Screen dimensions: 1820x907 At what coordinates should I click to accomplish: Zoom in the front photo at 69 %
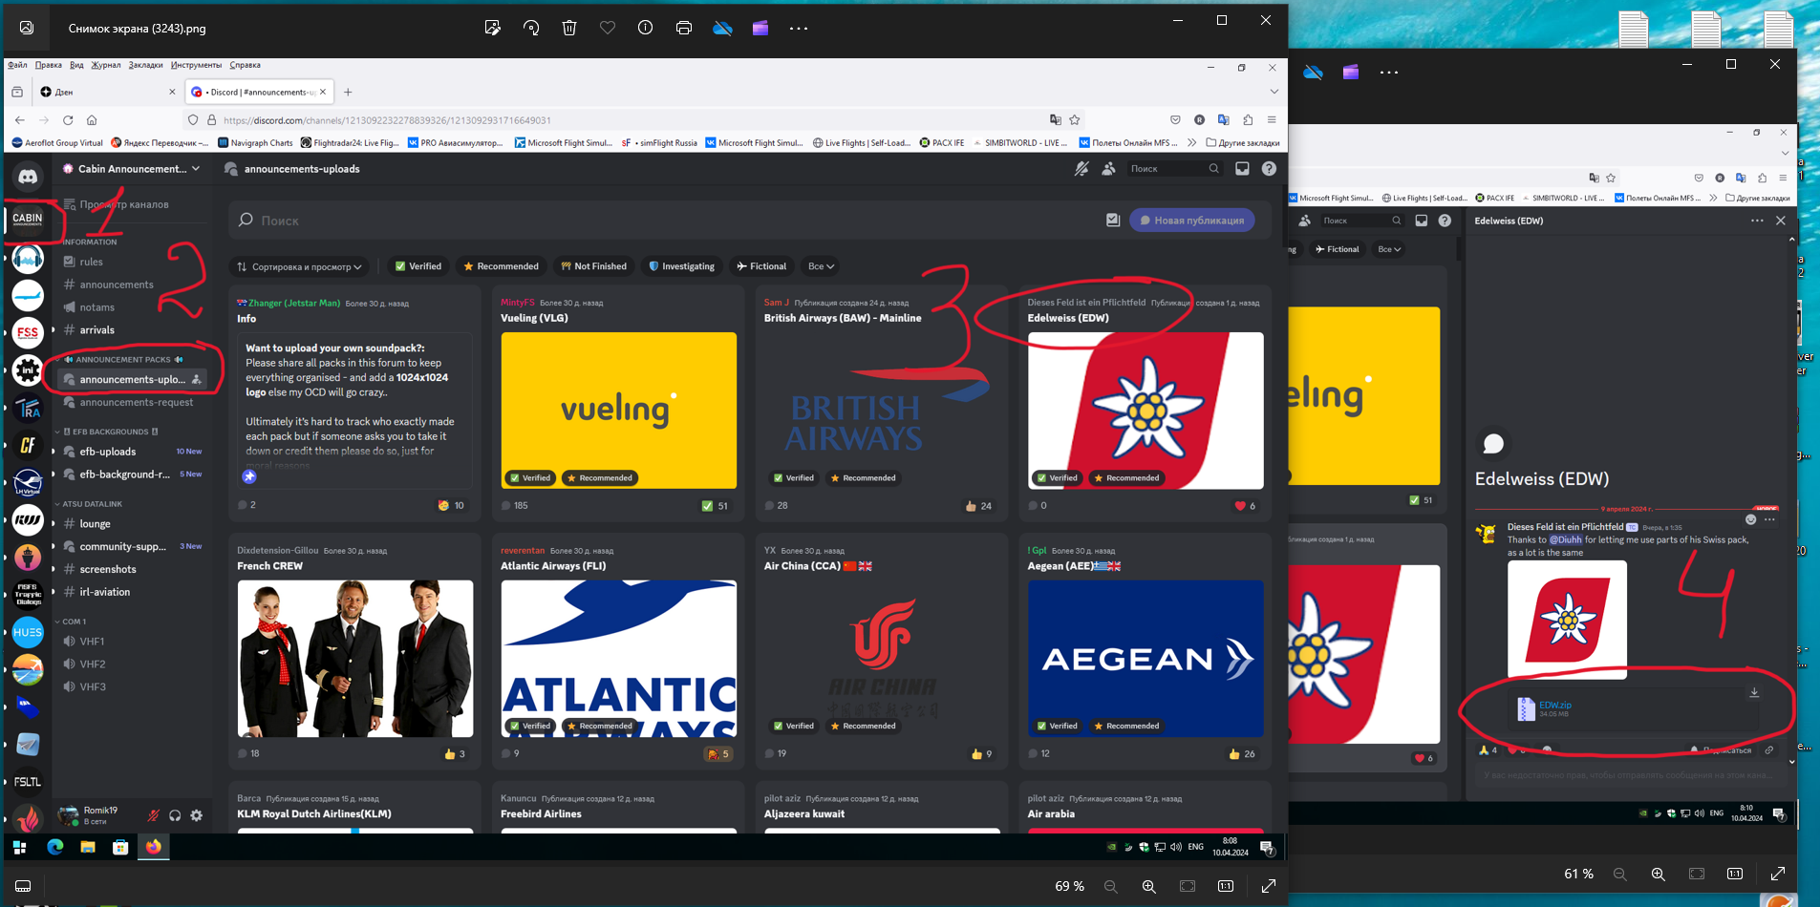1149,886
